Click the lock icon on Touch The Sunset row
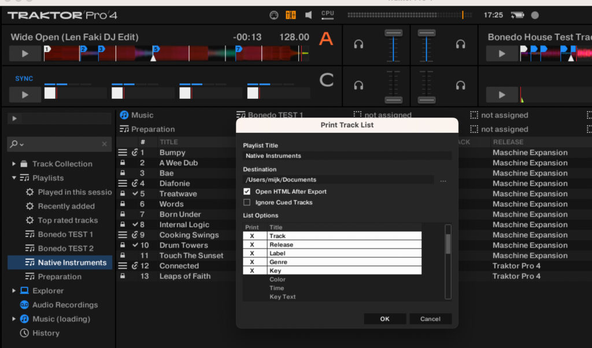 click(x=123, y=255)
